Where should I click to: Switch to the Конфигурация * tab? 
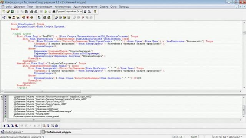coord(20,132)
